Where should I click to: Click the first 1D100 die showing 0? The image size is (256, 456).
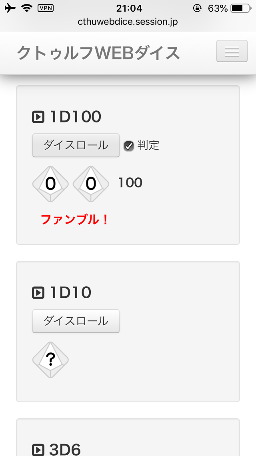[50, 184]
